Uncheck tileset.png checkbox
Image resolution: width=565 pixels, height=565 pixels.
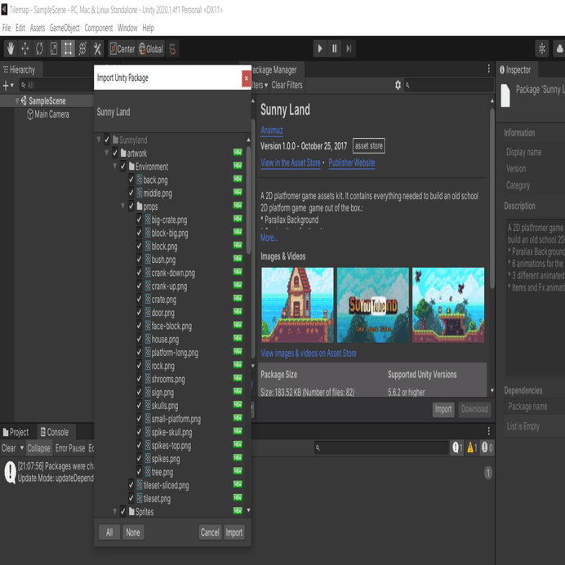click(x=131, y=498)
